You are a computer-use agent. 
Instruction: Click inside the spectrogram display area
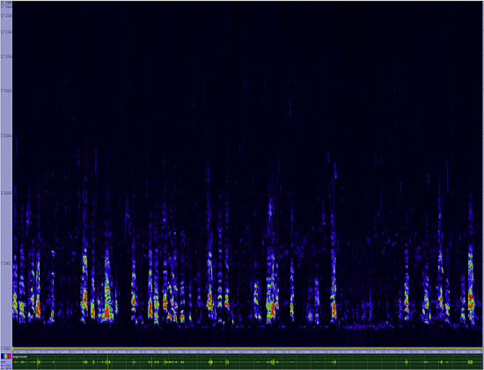tap(247, 174)
